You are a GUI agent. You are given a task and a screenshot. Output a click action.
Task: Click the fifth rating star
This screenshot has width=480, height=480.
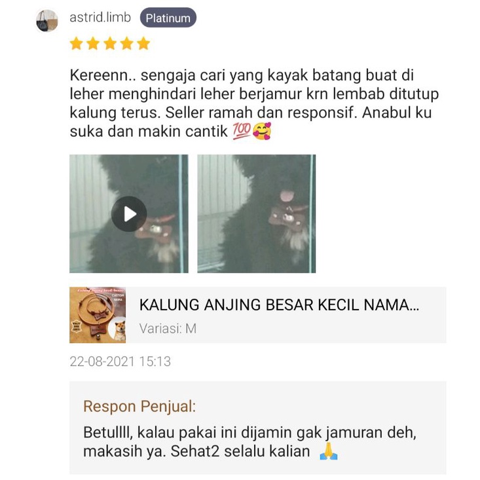[143, 43]
